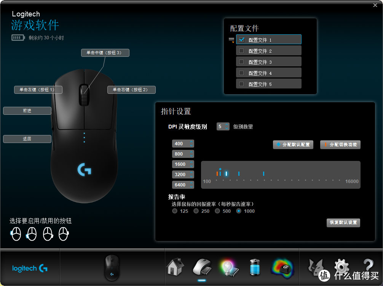
Task: Adjust the 400 DPI stepper arrows
Action: click(x=191, y=144)
